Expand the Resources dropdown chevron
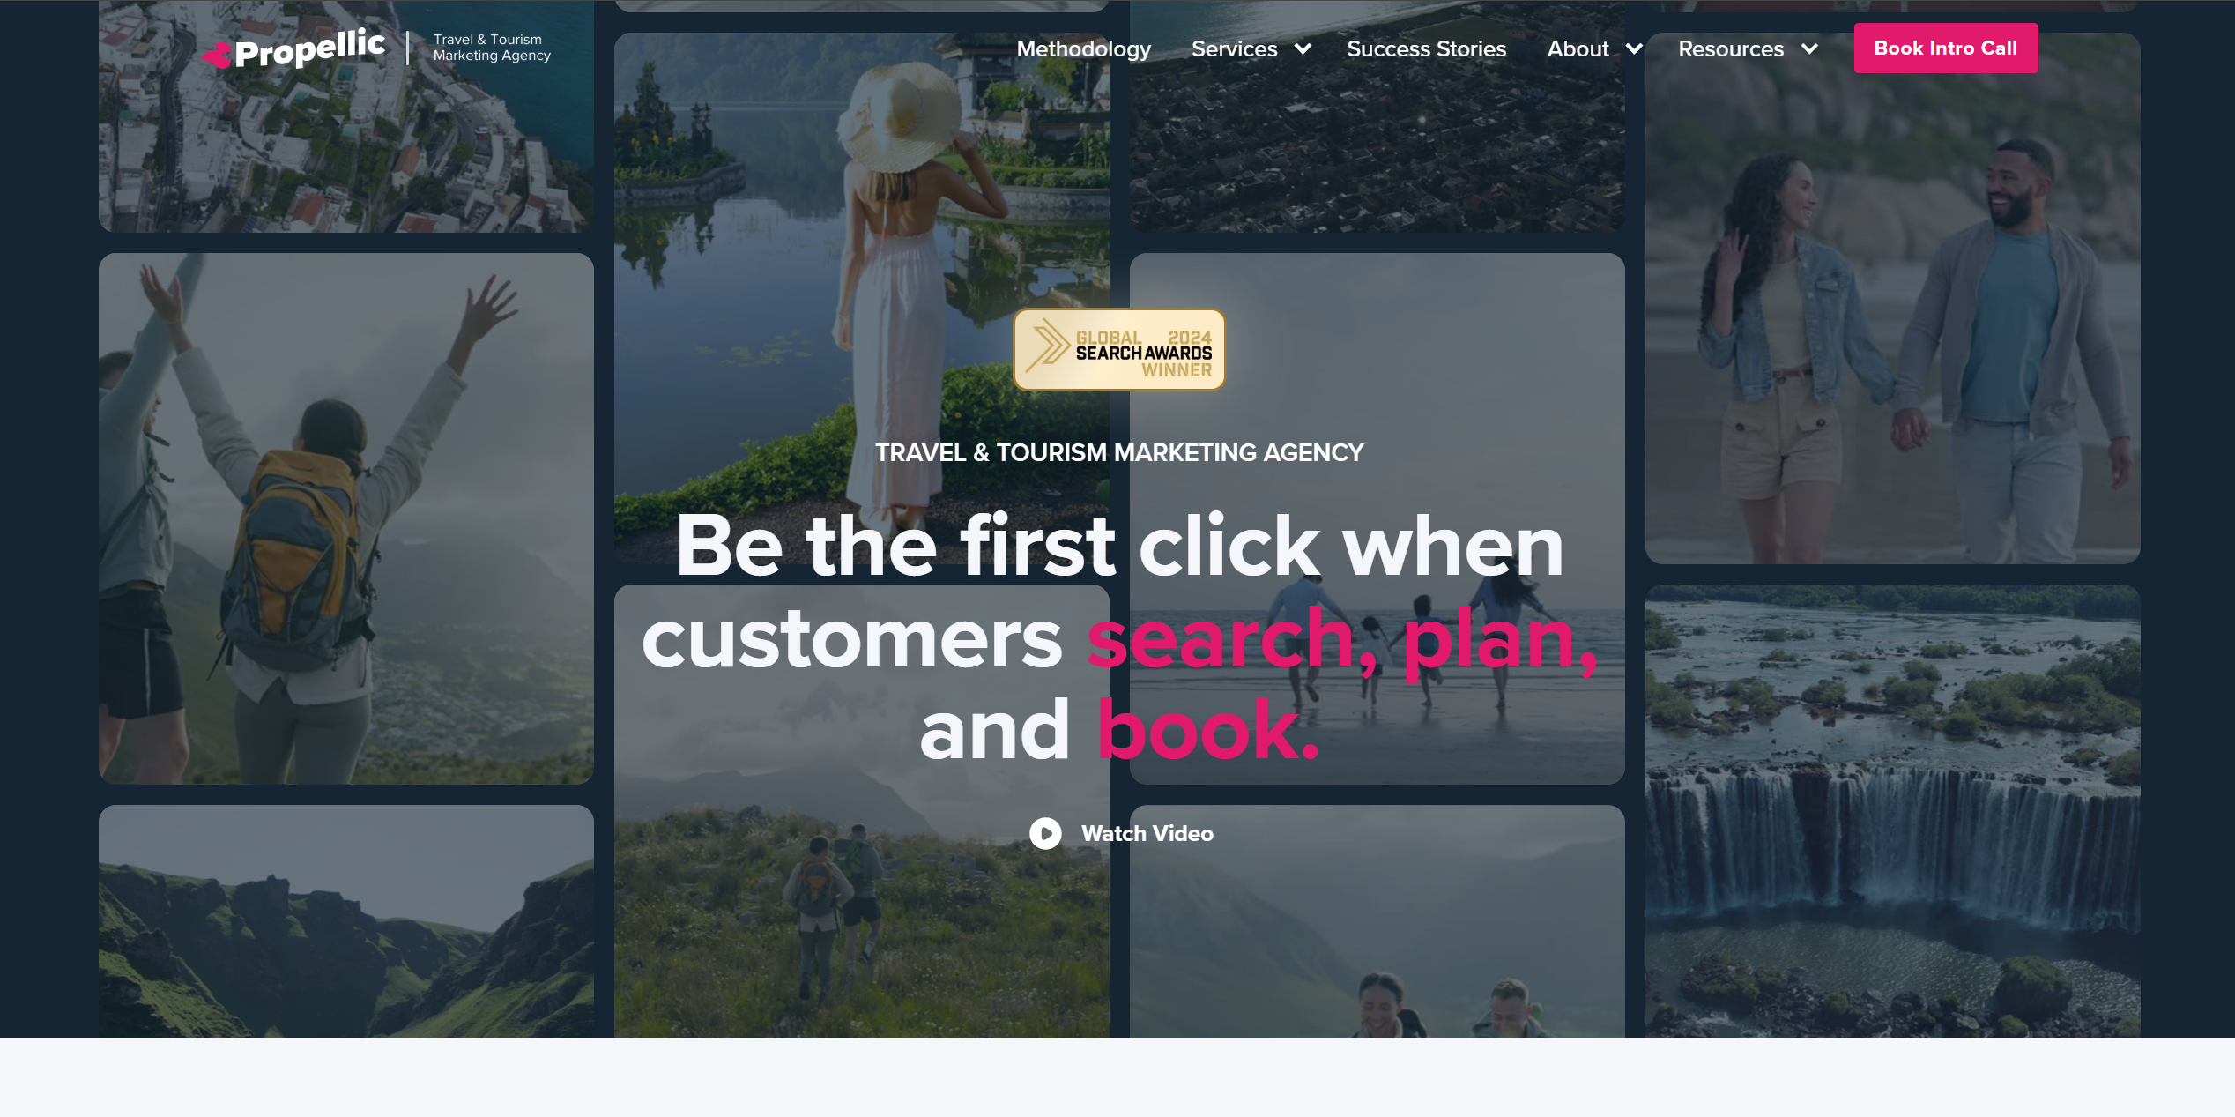The height and width of the screenshot is (1117, 2235). [1809, 49]
